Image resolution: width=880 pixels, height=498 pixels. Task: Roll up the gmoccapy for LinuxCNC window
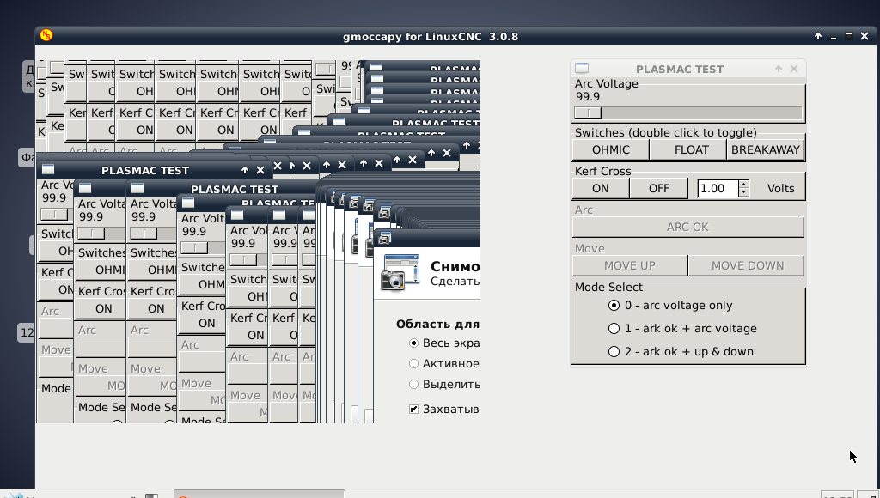(818, 36)
